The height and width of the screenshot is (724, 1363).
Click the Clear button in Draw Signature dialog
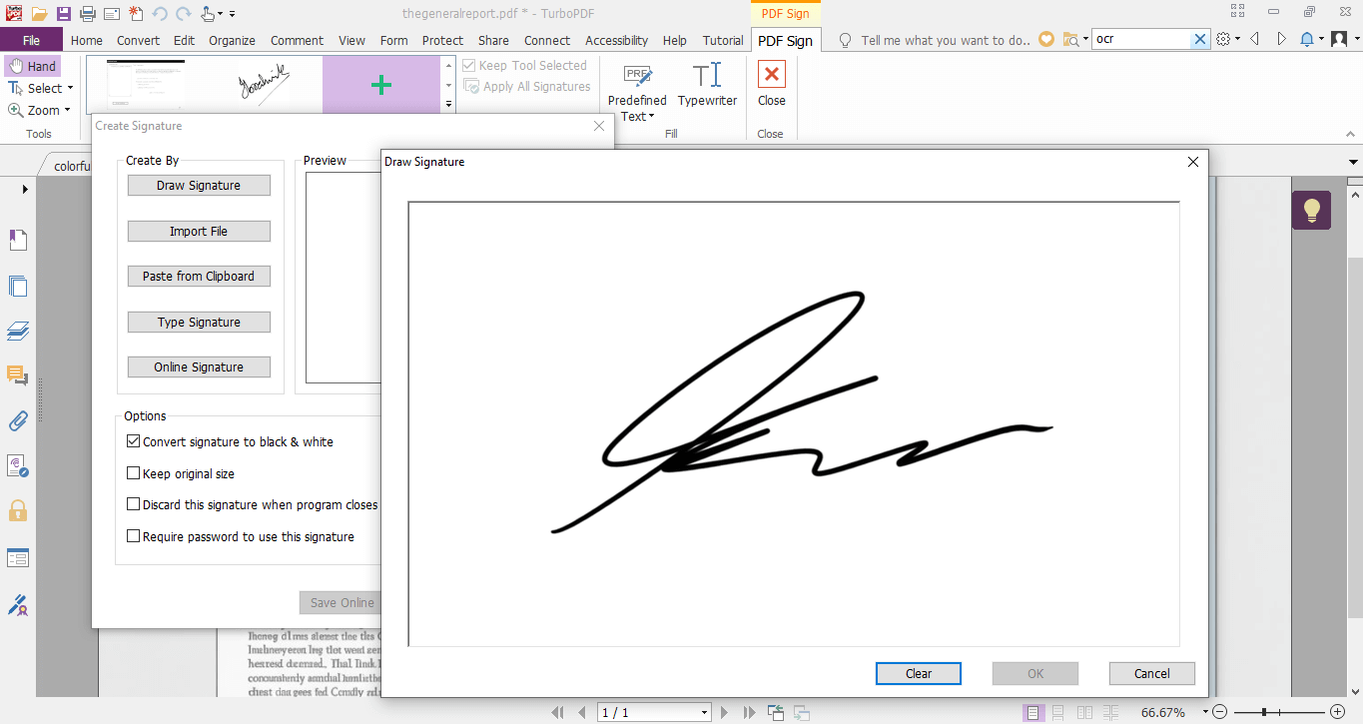coord(918,673)
